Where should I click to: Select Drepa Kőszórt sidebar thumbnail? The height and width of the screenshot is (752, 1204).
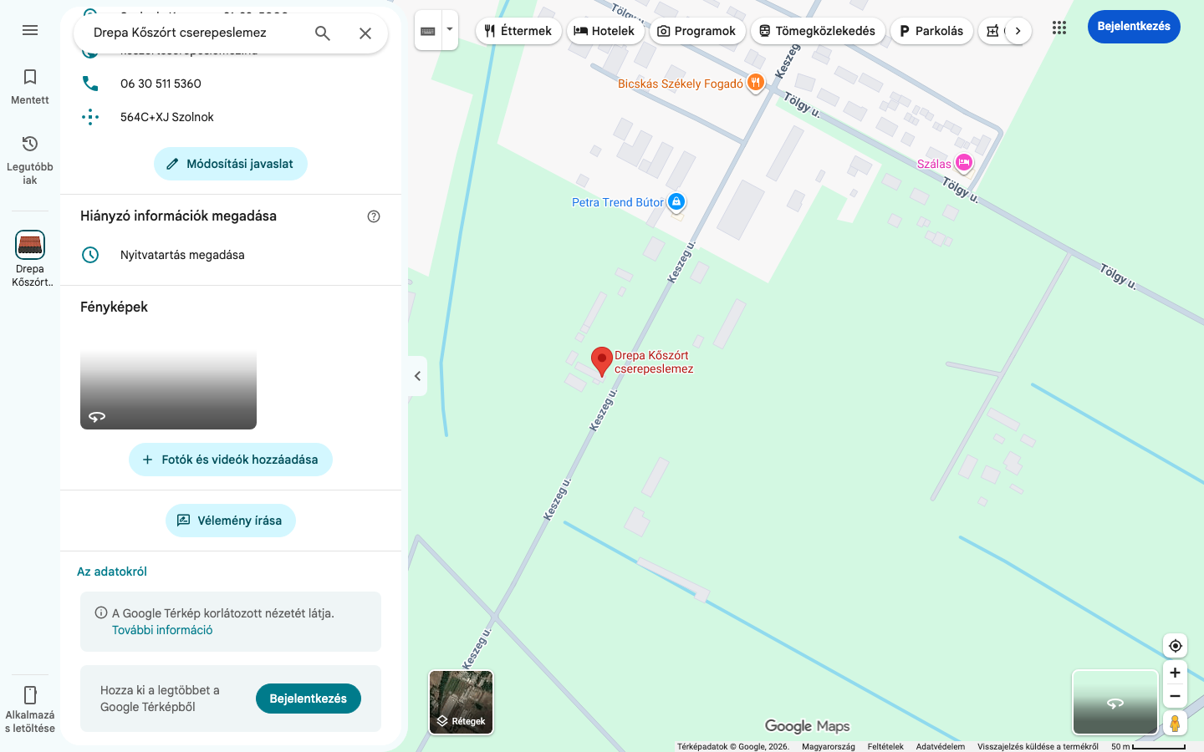(x=30, y=259)
